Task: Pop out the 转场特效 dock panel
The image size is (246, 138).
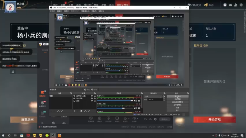Action: (x=165, y=93)
